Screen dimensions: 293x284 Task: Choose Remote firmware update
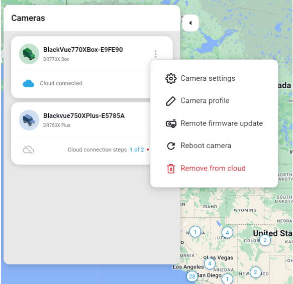(x=214, y=123)
